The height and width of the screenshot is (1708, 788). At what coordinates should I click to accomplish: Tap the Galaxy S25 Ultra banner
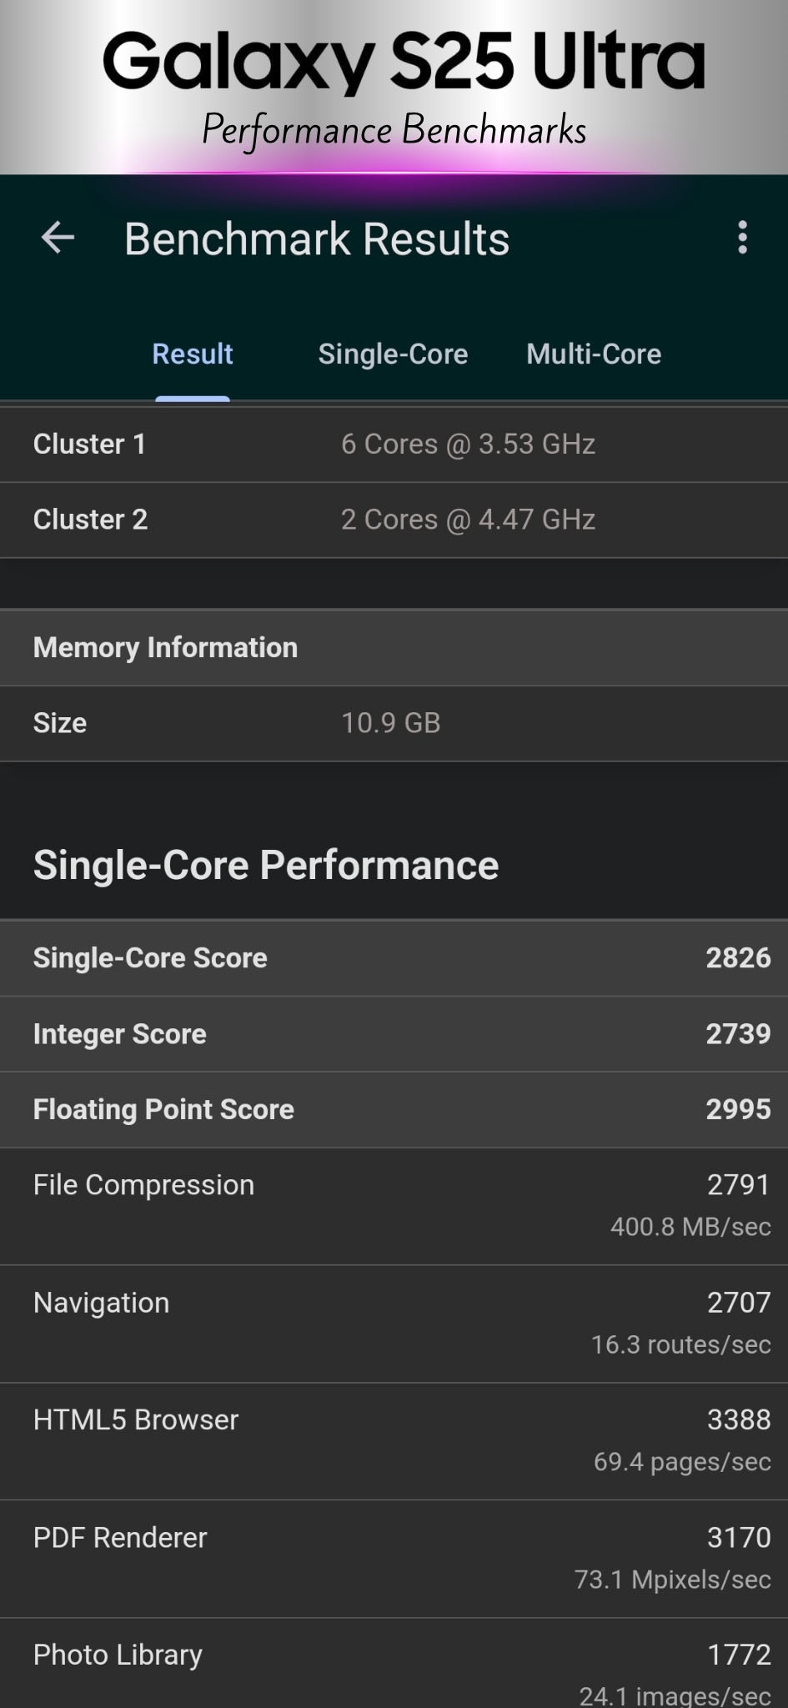(x=394, y=87)
